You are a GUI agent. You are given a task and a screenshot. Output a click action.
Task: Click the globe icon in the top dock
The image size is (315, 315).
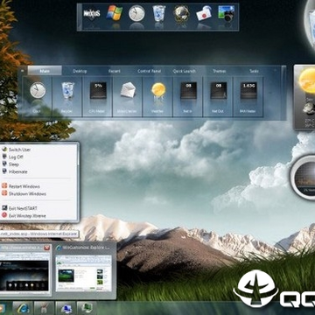click(x=181, y=13)
